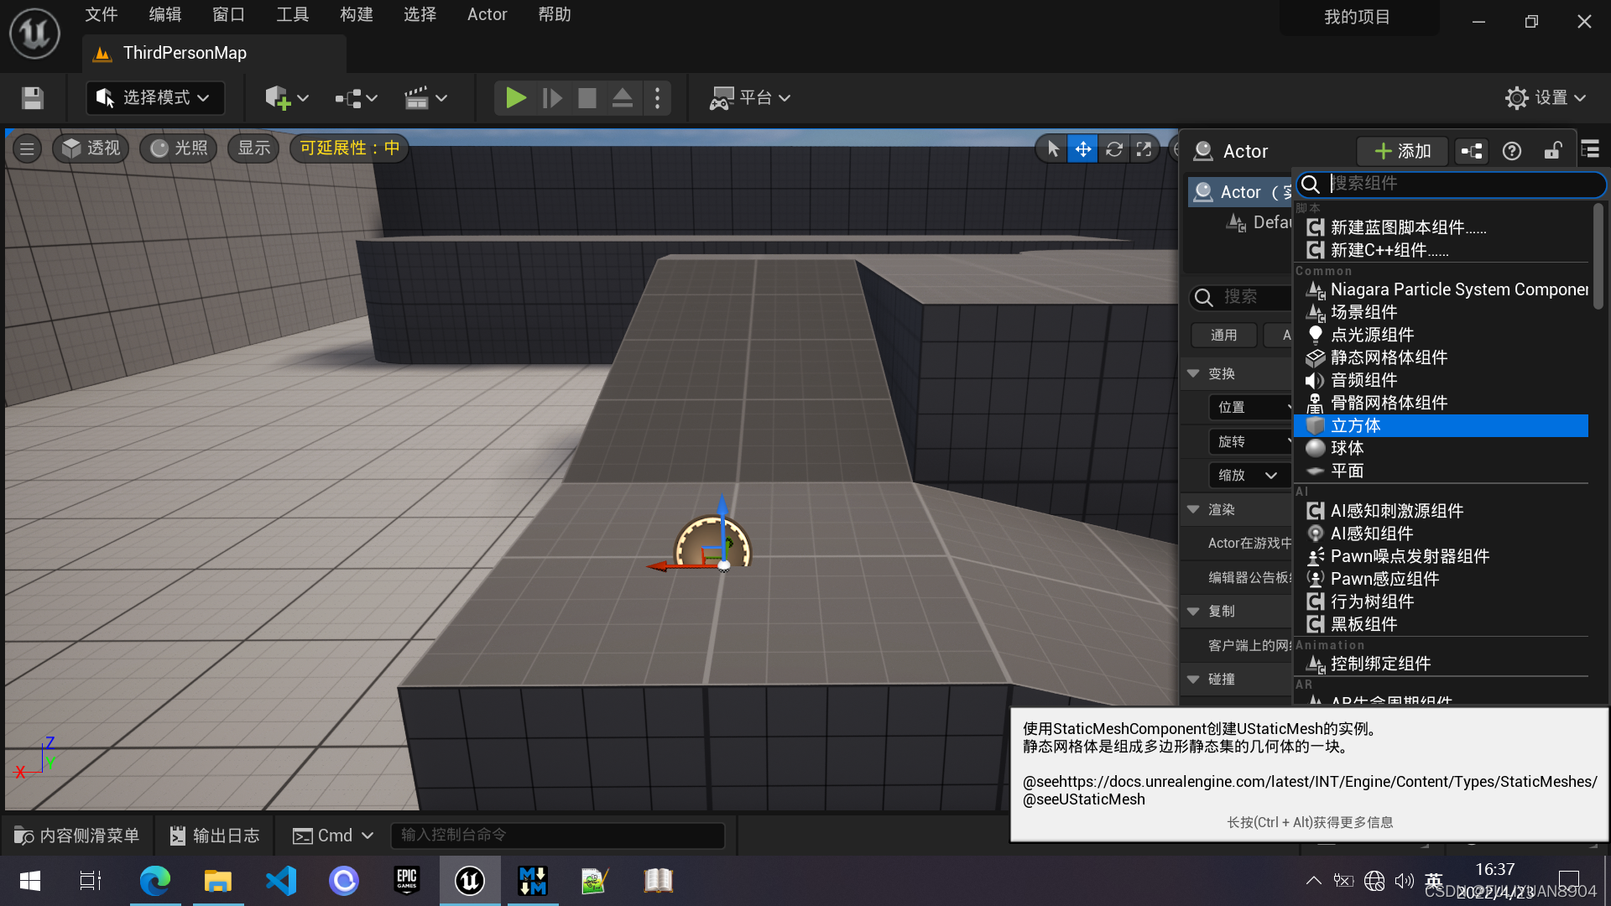Screen dimensions: 1611x906
Task: Click the save level floppy disk icon
Action: click(x=33, y=98)
